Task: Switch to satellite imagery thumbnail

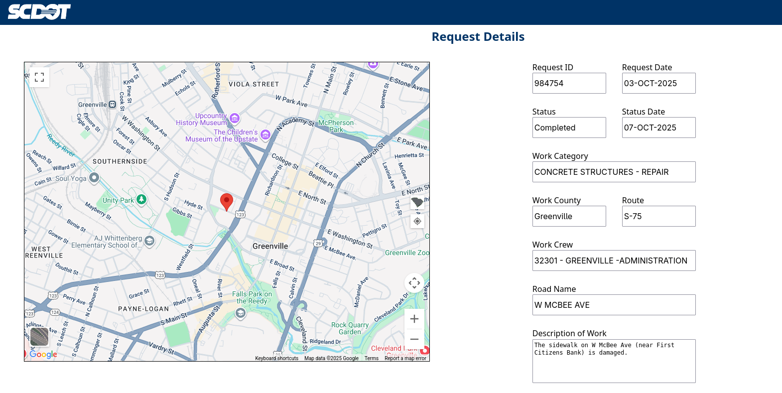Action: coord(39,337)
